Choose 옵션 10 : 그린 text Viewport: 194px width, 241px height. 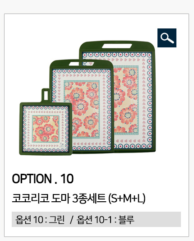(40, 219)
